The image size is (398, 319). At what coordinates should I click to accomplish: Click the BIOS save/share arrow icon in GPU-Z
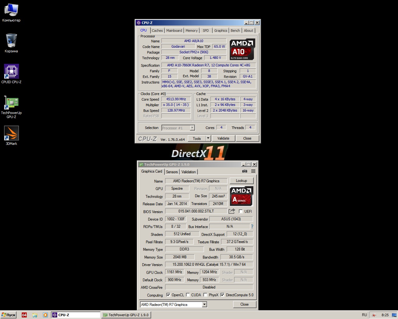click(232, 211)
